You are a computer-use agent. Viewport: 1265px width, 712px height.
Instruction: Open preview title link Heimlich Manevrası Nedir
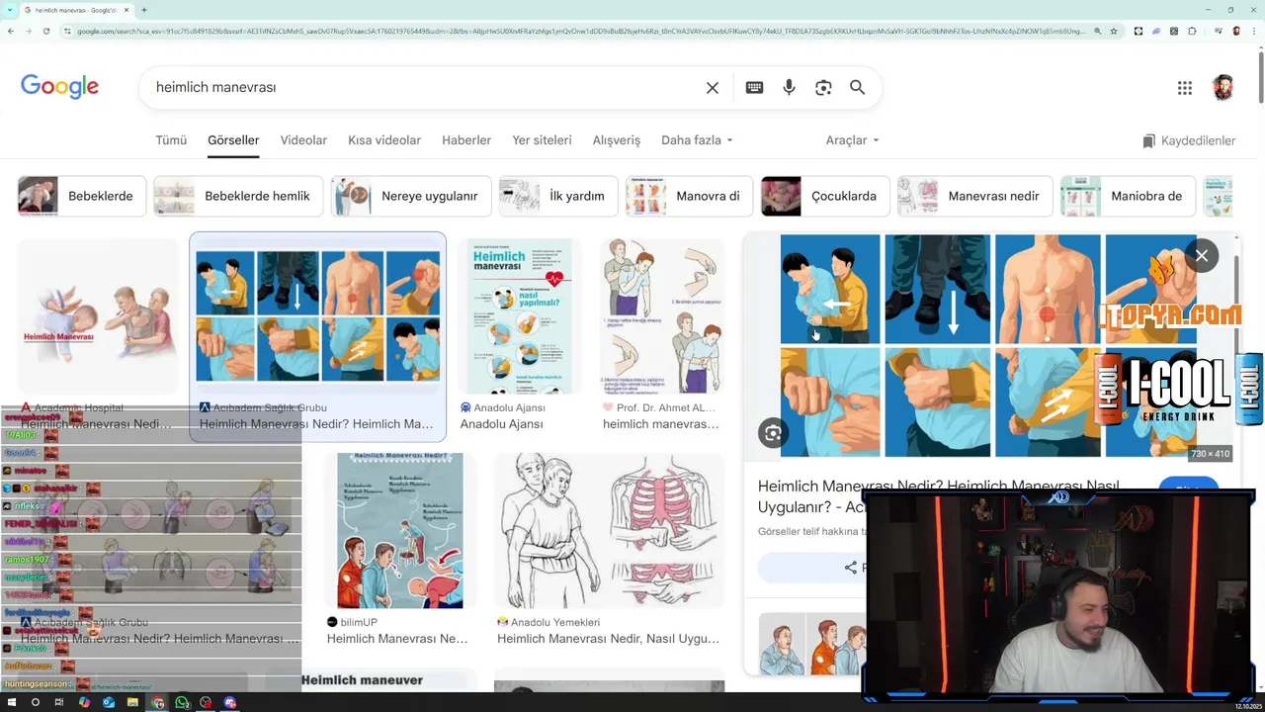939,495
